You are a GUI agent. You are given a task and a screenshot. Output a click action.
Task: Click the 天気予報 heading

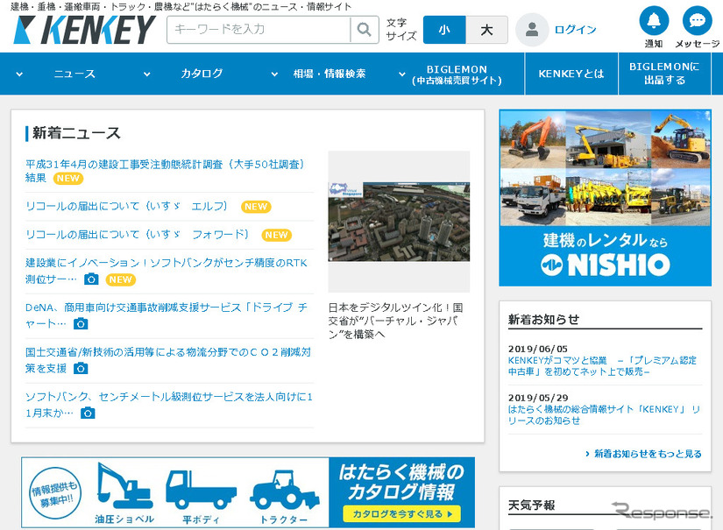tap(531, 505)
